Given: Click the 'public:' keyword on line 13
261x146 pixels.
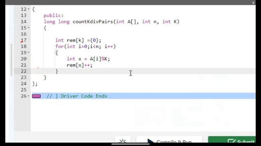Looking at the screenshot, I should pyautogui.click(x=53, y=15).
